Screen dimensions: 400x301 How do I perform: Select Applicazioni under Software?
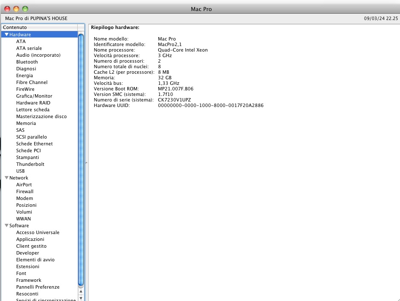pyautogui.click(x=30, y=239)
